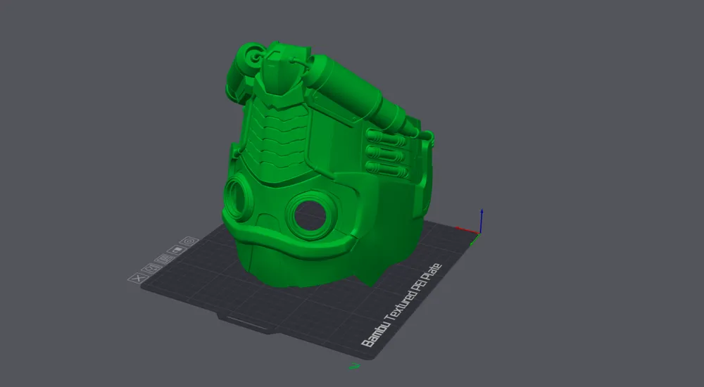
Task: Click the auto-orient plate icon
Action: tap(151, 268)
